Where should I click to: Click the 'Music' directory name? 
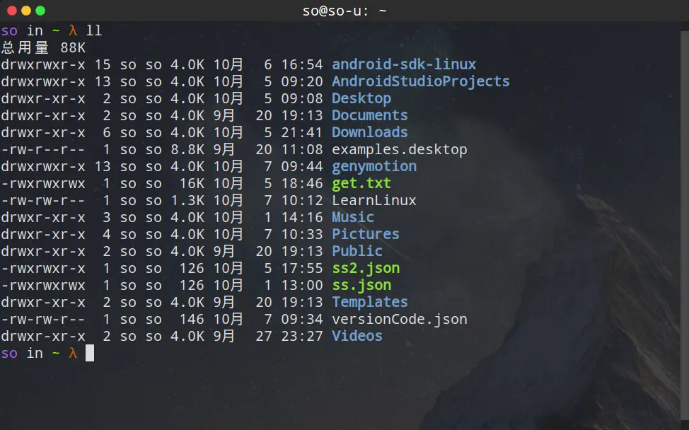click(353, 217)
